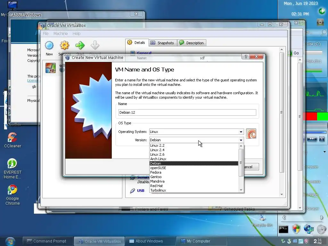Click the green arrow sidebar icon
This screenshot has height=246, width=328.
322,11
